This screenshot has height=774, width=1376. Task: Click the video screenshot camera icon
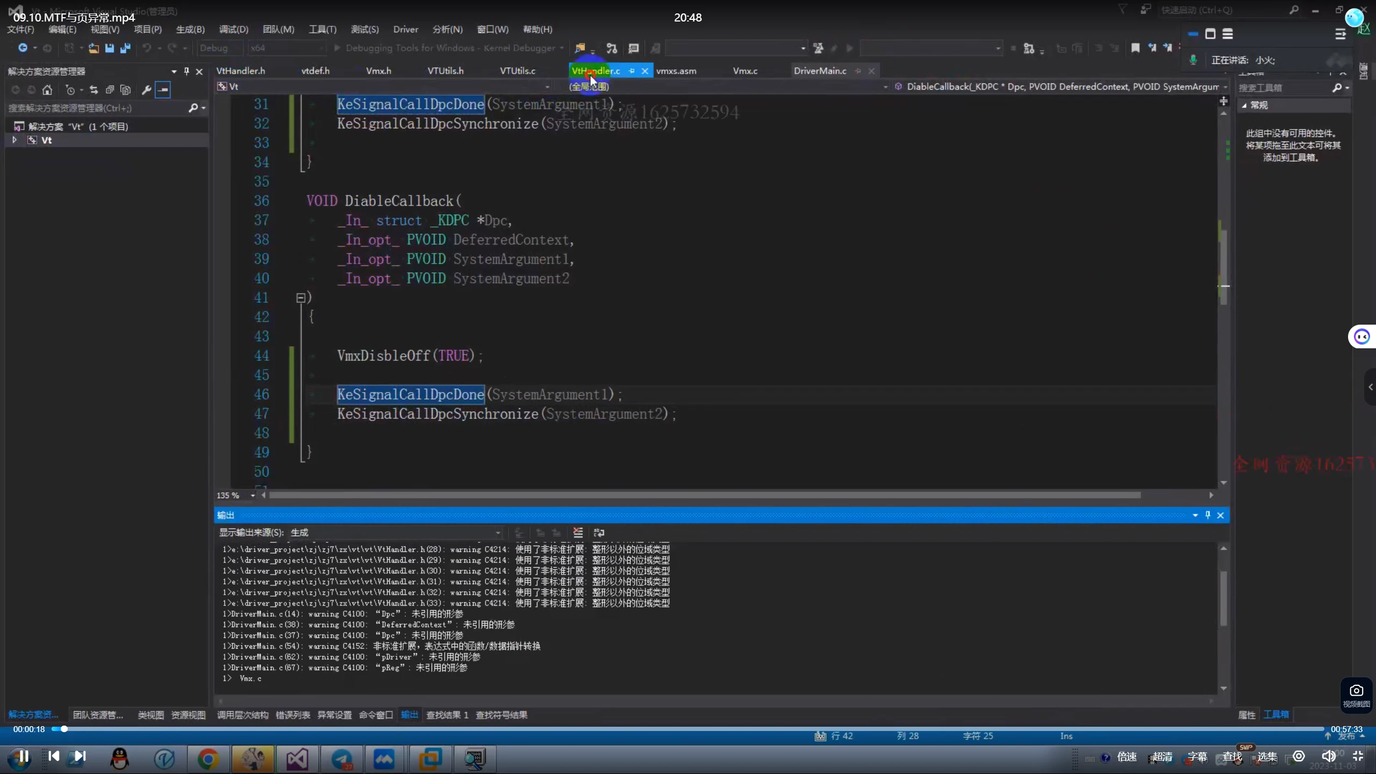(1356, 691)
